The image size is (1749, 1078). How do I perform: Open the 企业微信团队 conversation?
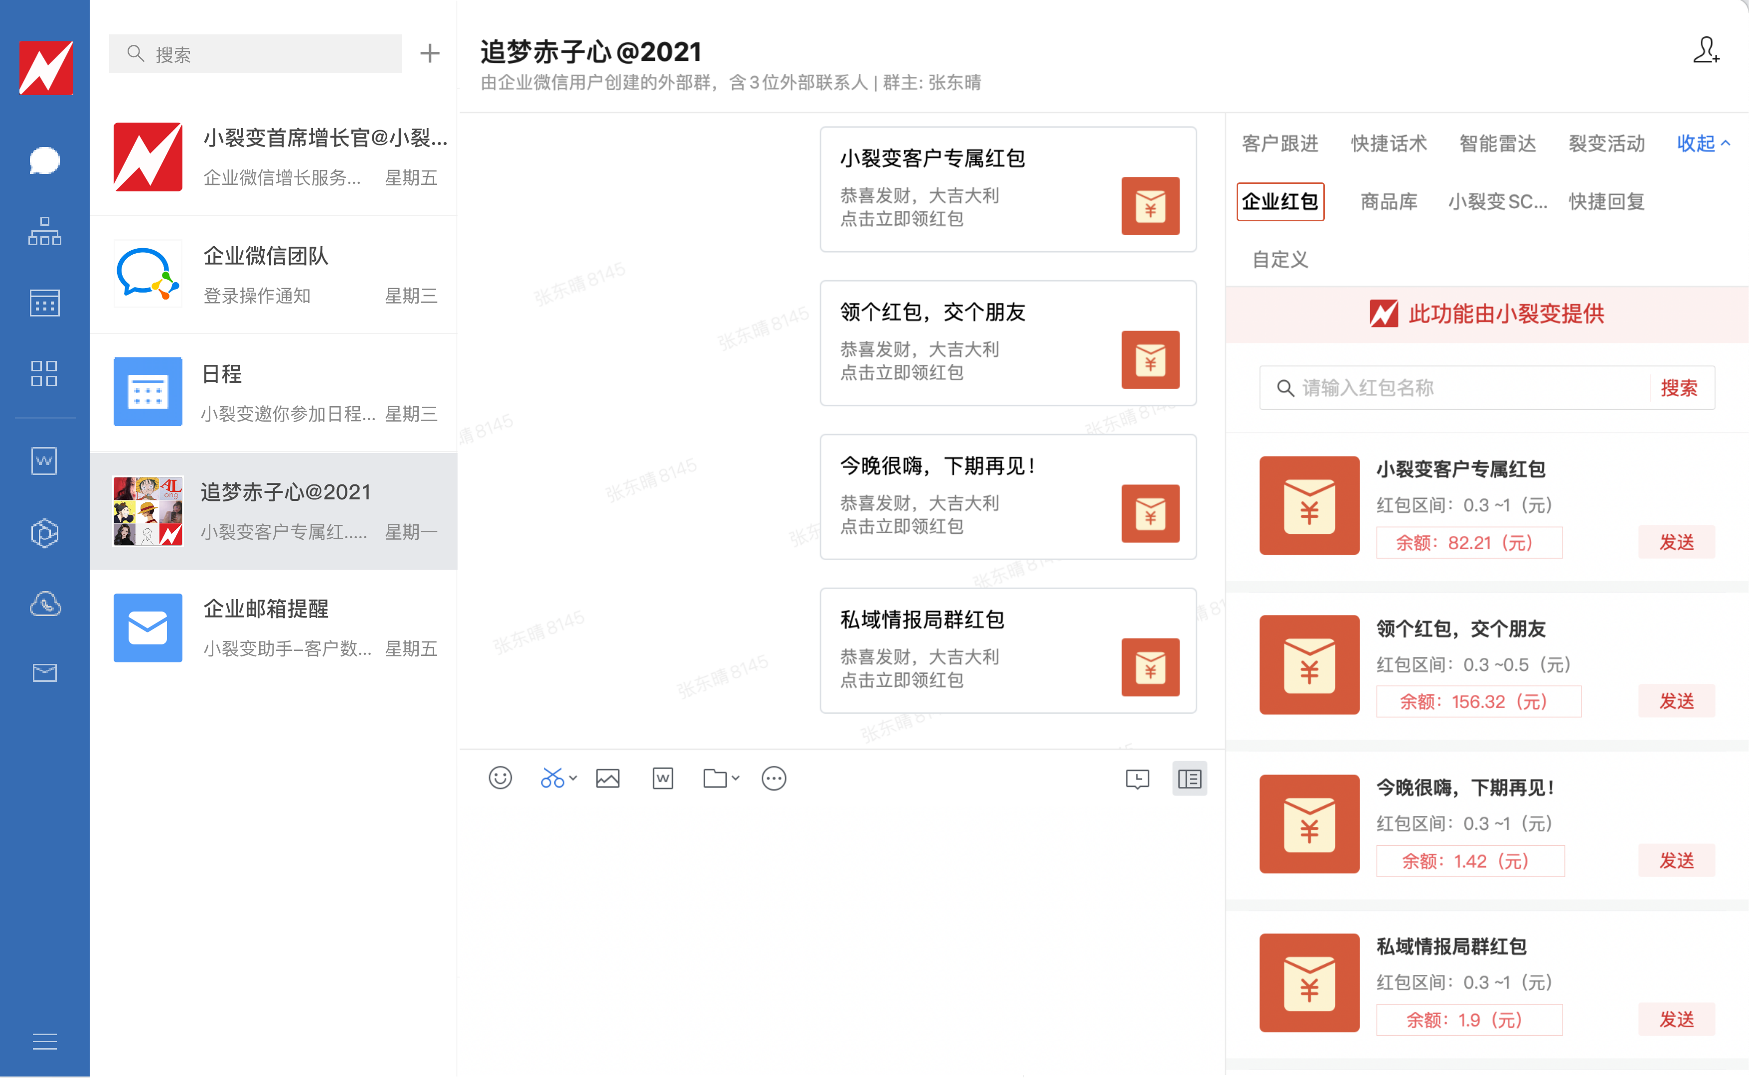(x=274, y=275)
